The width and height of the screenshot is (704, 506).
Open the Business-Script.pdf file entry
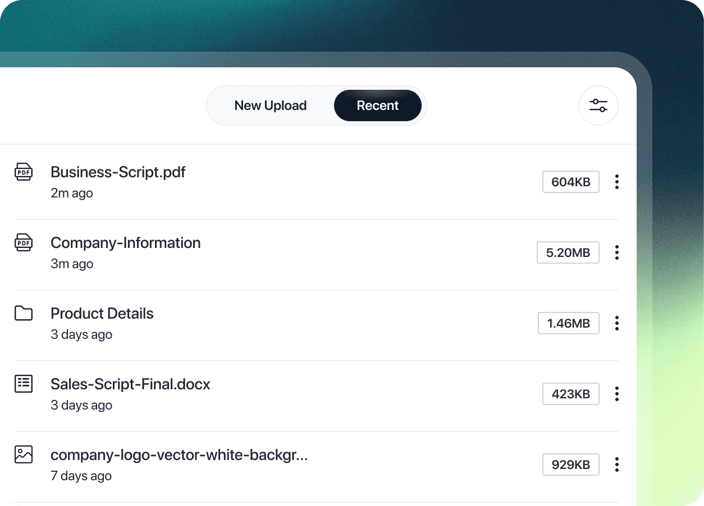tap(118, 172)
